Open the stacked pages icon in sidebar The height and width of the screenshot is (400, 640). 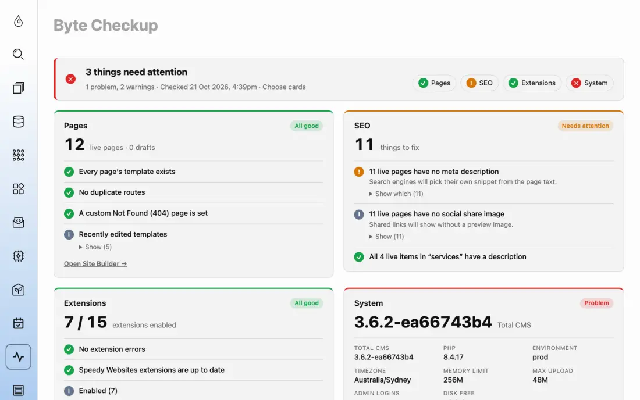click(19, 88)
